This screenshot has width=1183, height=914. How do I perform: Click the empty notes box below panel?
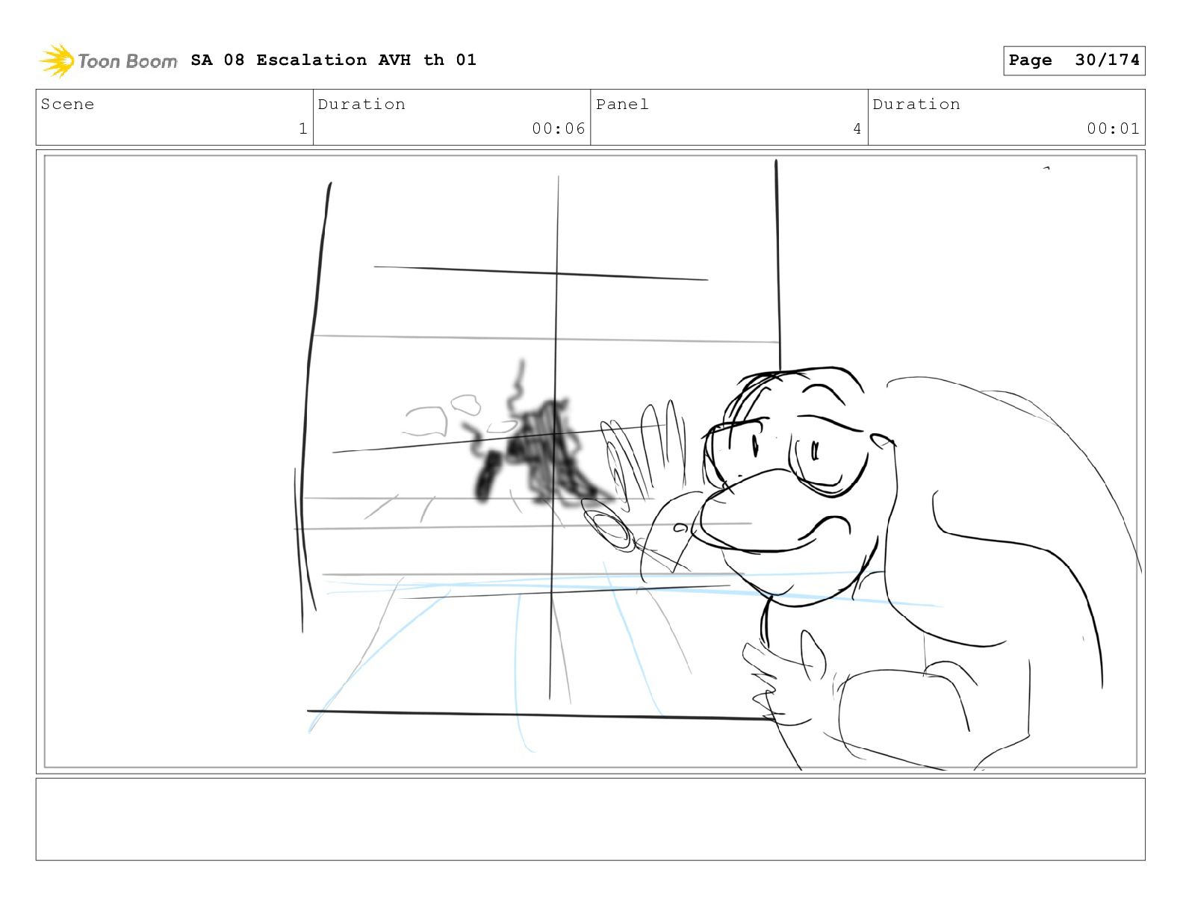click(590, 819)
